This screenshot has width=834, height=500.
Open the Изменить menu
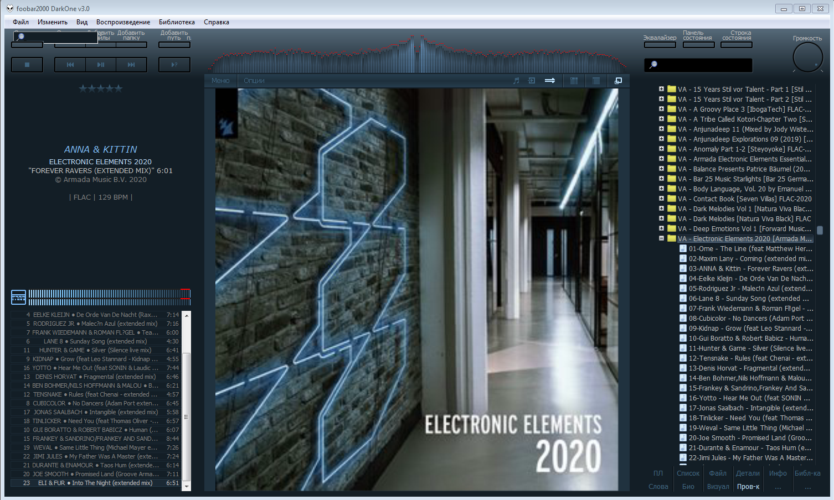tap(53, 22)
